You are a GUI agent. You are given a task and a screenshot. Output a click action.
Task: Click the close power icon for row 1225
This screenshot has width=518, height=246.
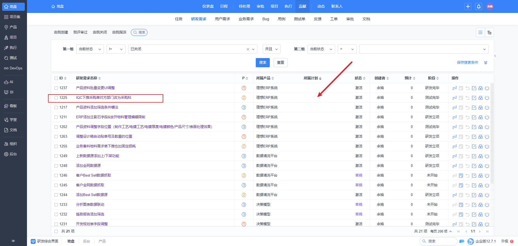[487, 98]
